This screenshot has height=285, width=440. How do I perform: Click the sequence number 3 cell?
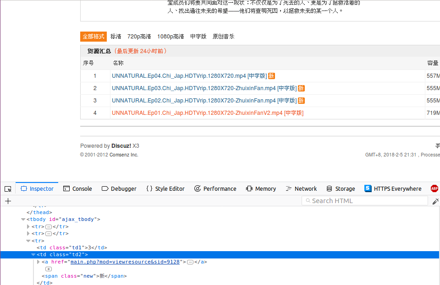tap(95, 101)
